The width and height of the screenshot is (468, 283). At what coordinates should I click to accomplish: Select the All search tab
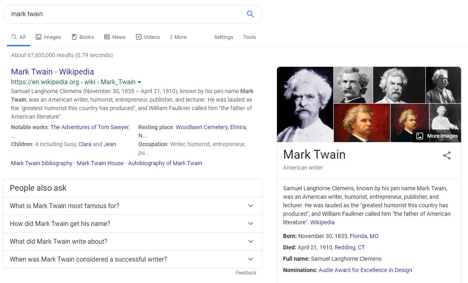click(19, 37)
